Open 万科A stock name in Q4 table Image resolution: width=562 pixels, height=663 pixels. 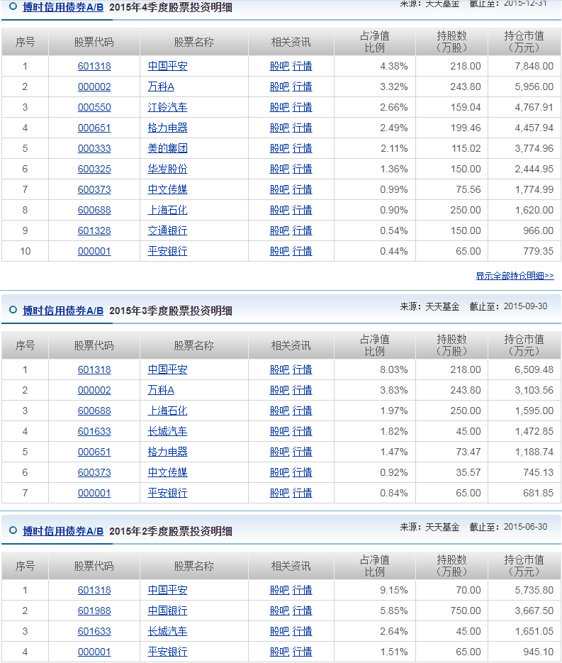pyautogui.click(x=161, y=87)
